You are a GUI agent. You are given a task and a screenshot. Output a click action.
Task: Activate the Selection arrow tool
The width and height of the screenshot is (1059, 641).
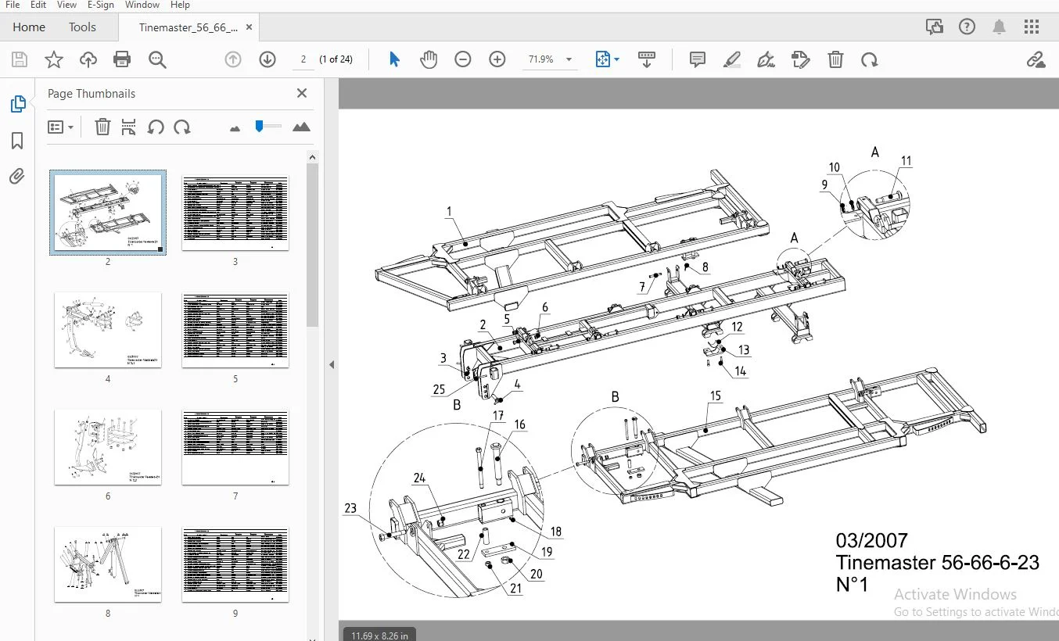coord(395,59)
